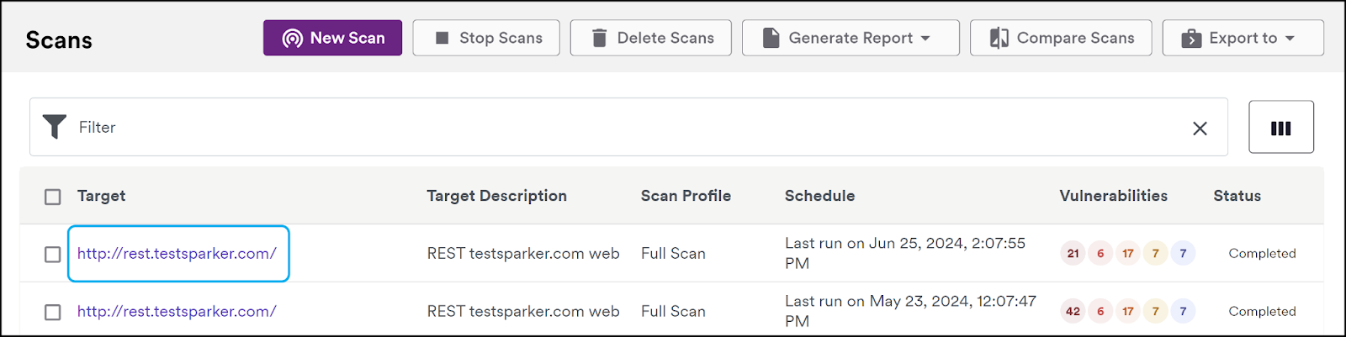This screenshot has width=1346, height=337.
Task: Expand the Export to dropdown
Action: coord(1243,38)
